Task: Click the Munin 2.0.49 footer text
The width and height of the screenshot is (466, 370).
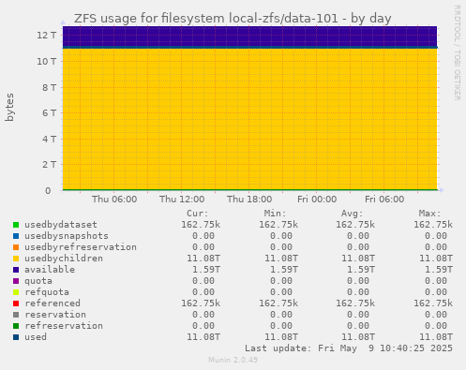Action: pyautogui.click(x=233, y=360)
